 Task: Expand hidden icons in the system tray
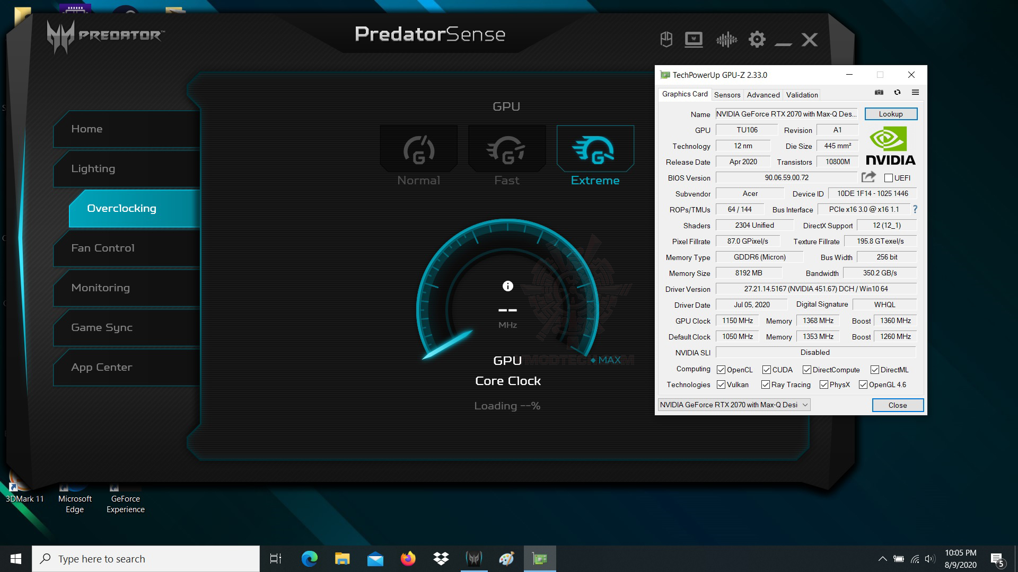[x=883, y=558]
